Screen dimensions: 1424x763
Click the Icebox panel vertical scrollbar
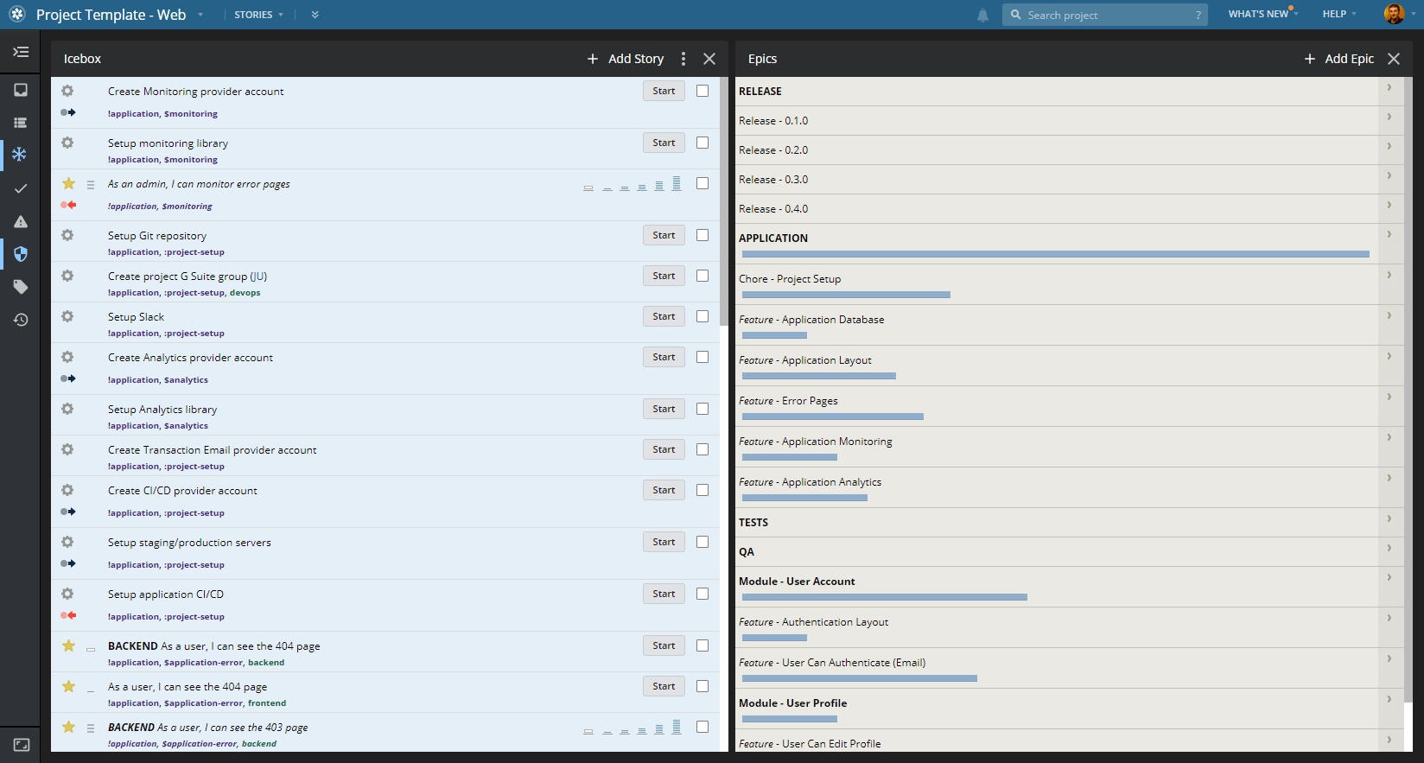pyautogui.click(x=723, y=201)
